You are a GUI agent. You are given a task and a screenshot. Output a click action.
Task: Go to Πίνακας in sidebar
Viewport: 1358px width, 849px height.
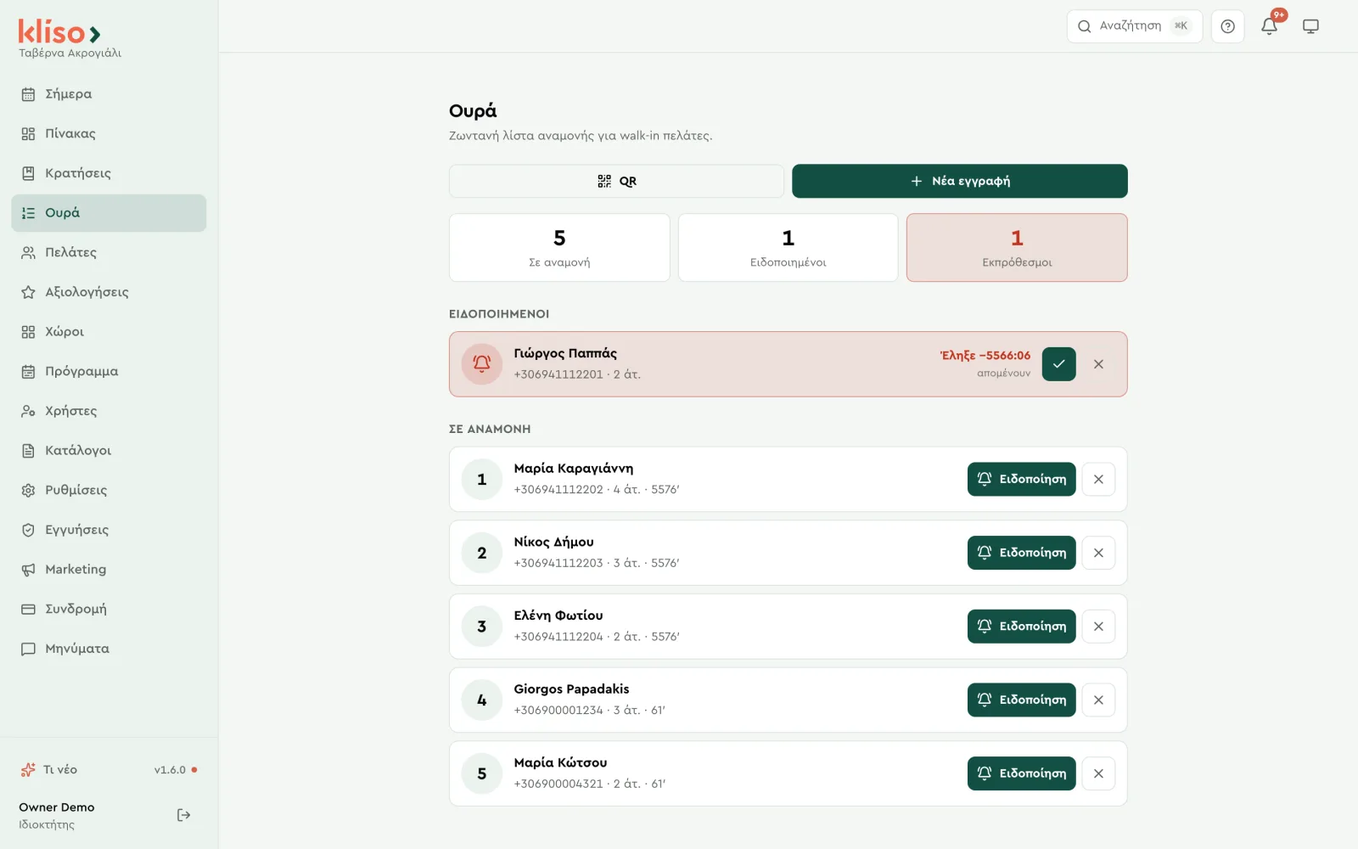[x=109, y=133]
